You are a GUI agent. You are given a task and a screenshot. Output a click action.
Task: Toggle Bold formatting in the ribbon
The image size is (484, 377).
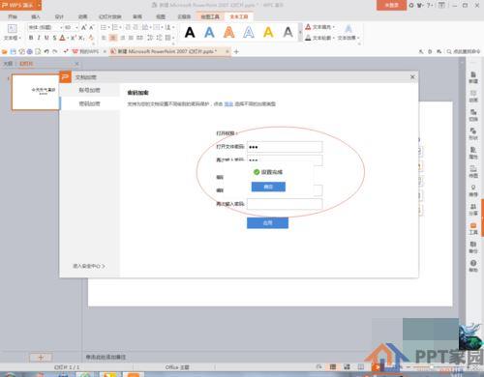click(x=31, y=38)
